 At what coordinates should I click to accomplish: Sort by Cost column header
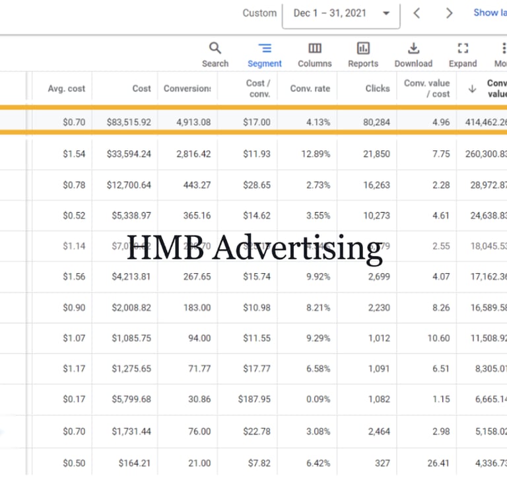point(141,89)
